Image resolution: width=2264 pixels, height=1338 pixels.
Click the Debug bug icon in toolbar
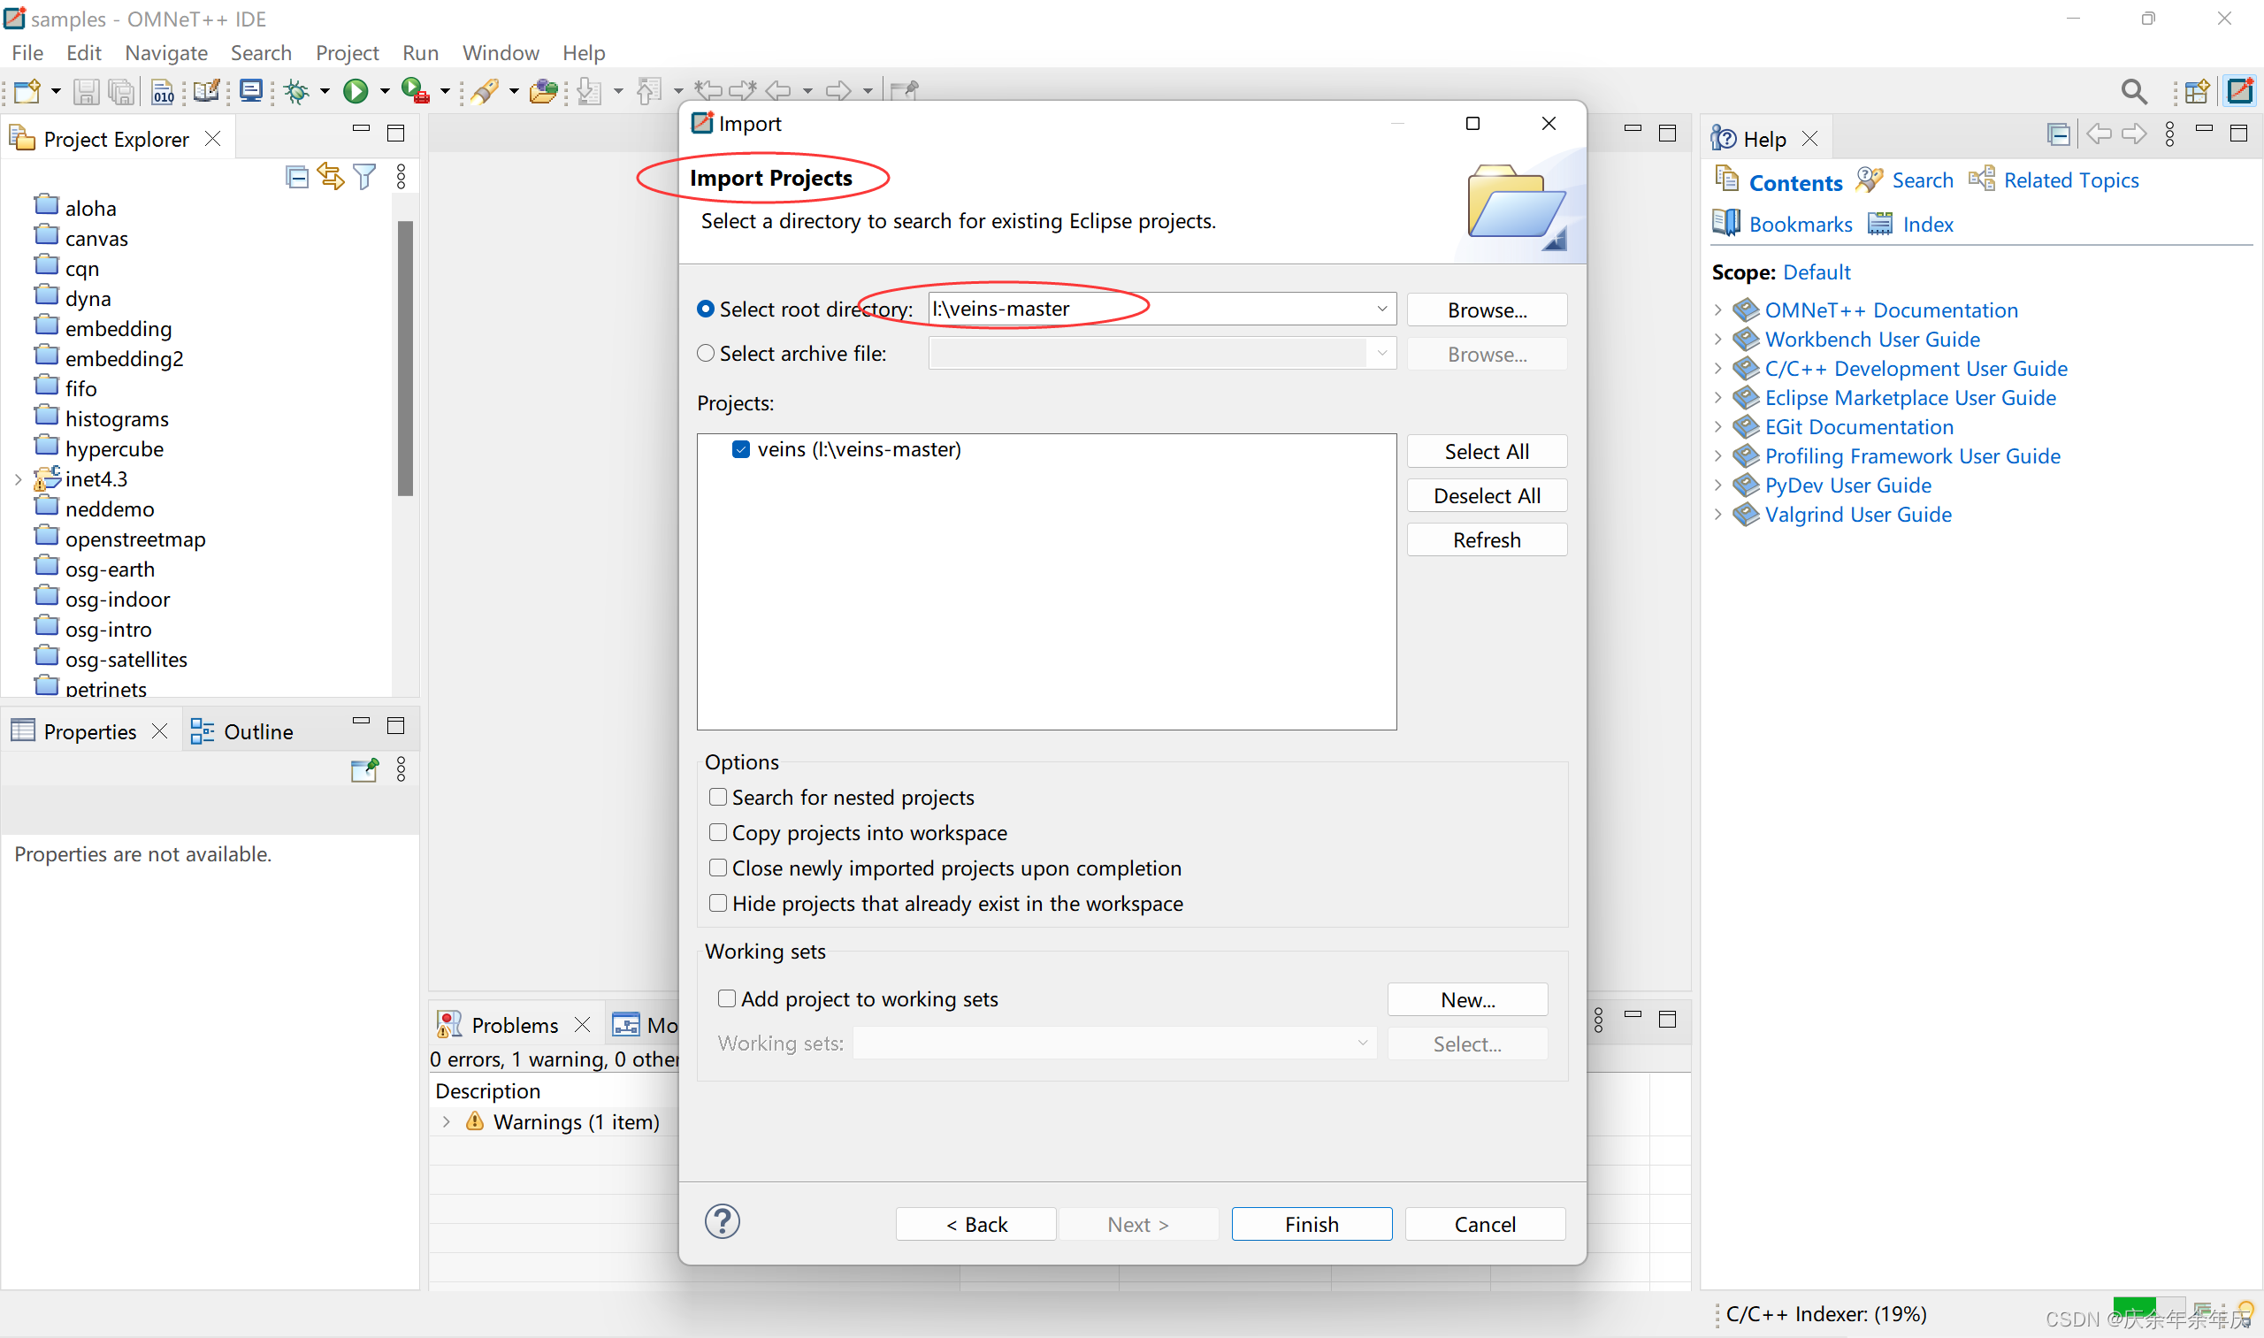tap(295, 91)
